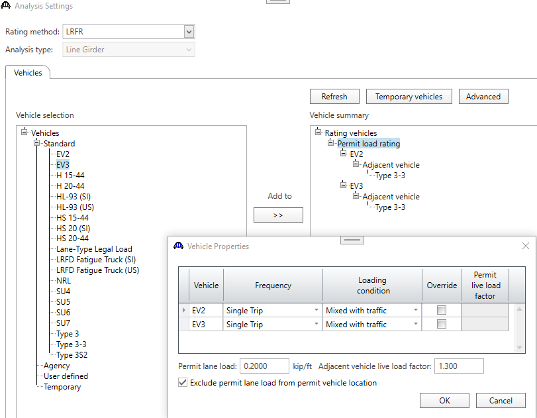Select HS 15-44 vehicle
Image resolution: width=537 pixels, height=418 pixels.
coord(73,218)
